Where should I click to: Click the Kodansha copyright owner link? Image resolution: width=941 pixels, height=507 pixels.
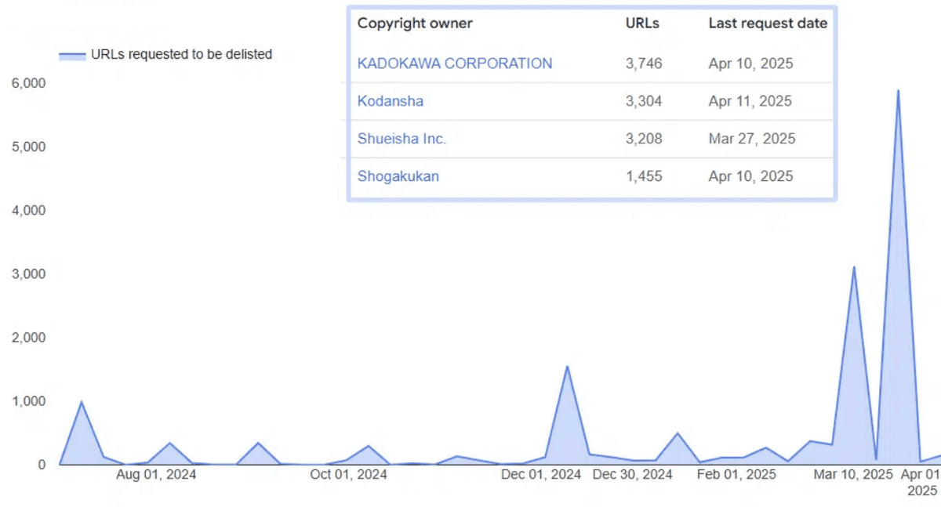390,101
